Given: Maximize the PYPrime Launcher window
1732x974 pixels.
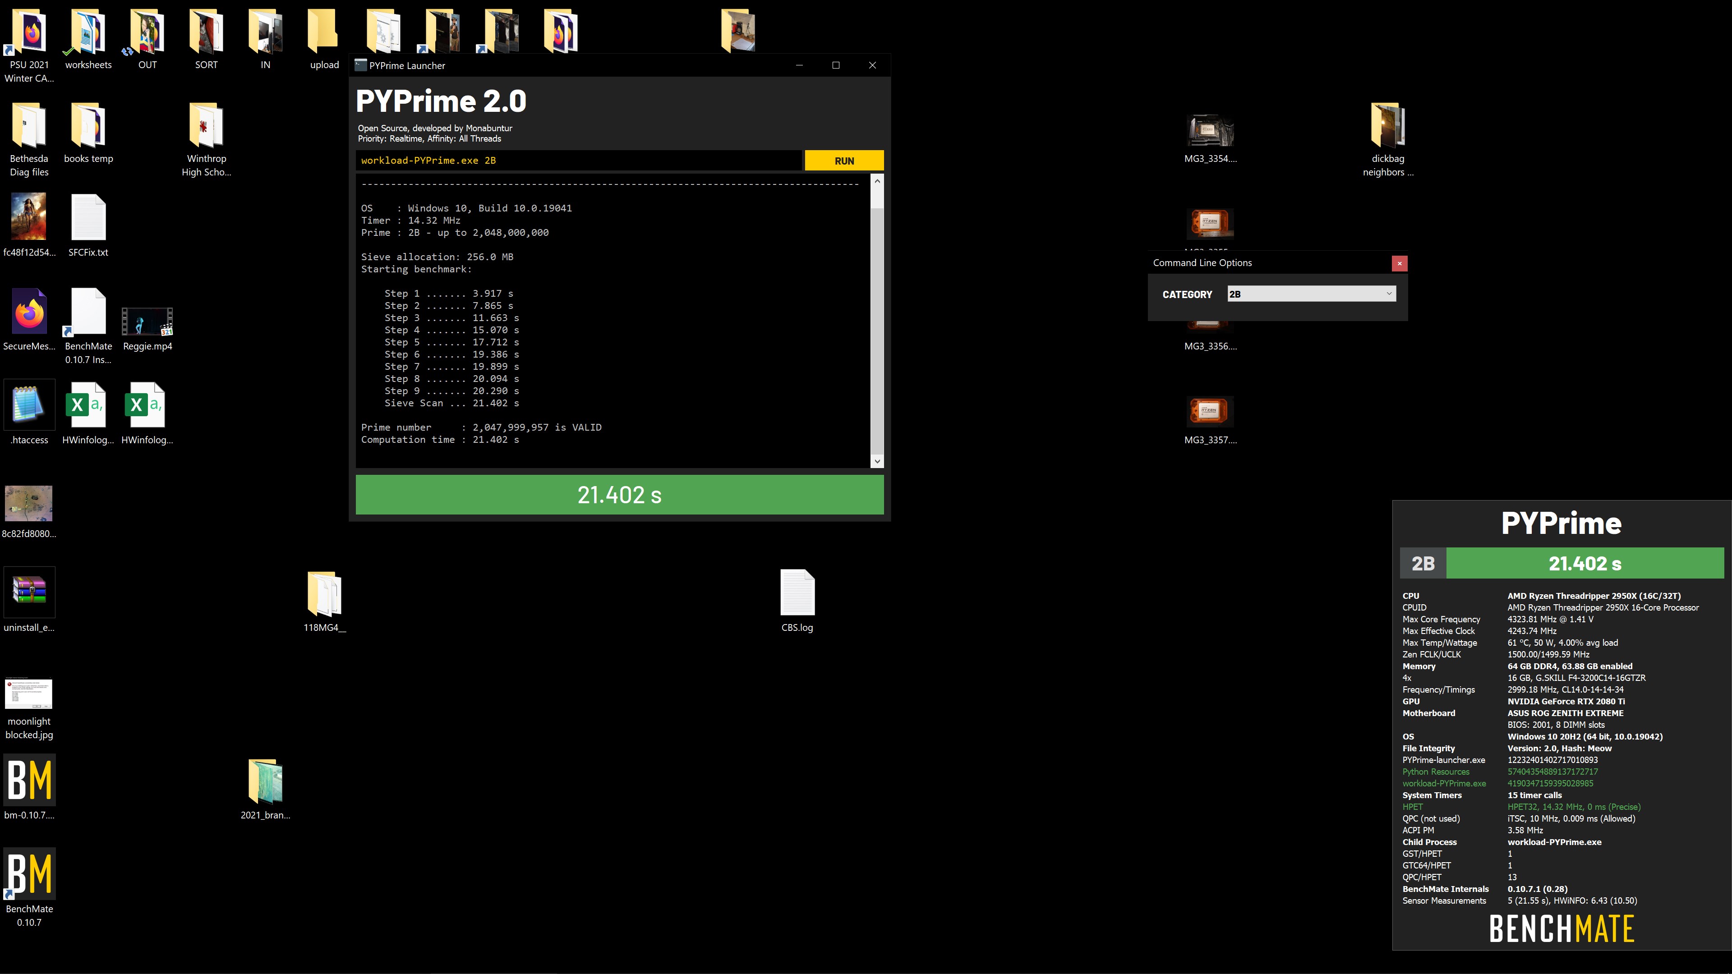Looking at the screenshot, I should click(836, 65).
